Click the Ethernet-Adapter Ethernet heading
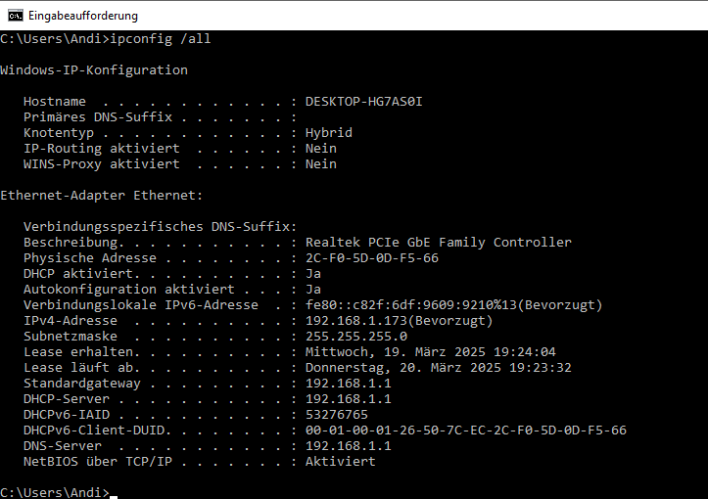Screen dimensions: 708x499 coord(102,196)
